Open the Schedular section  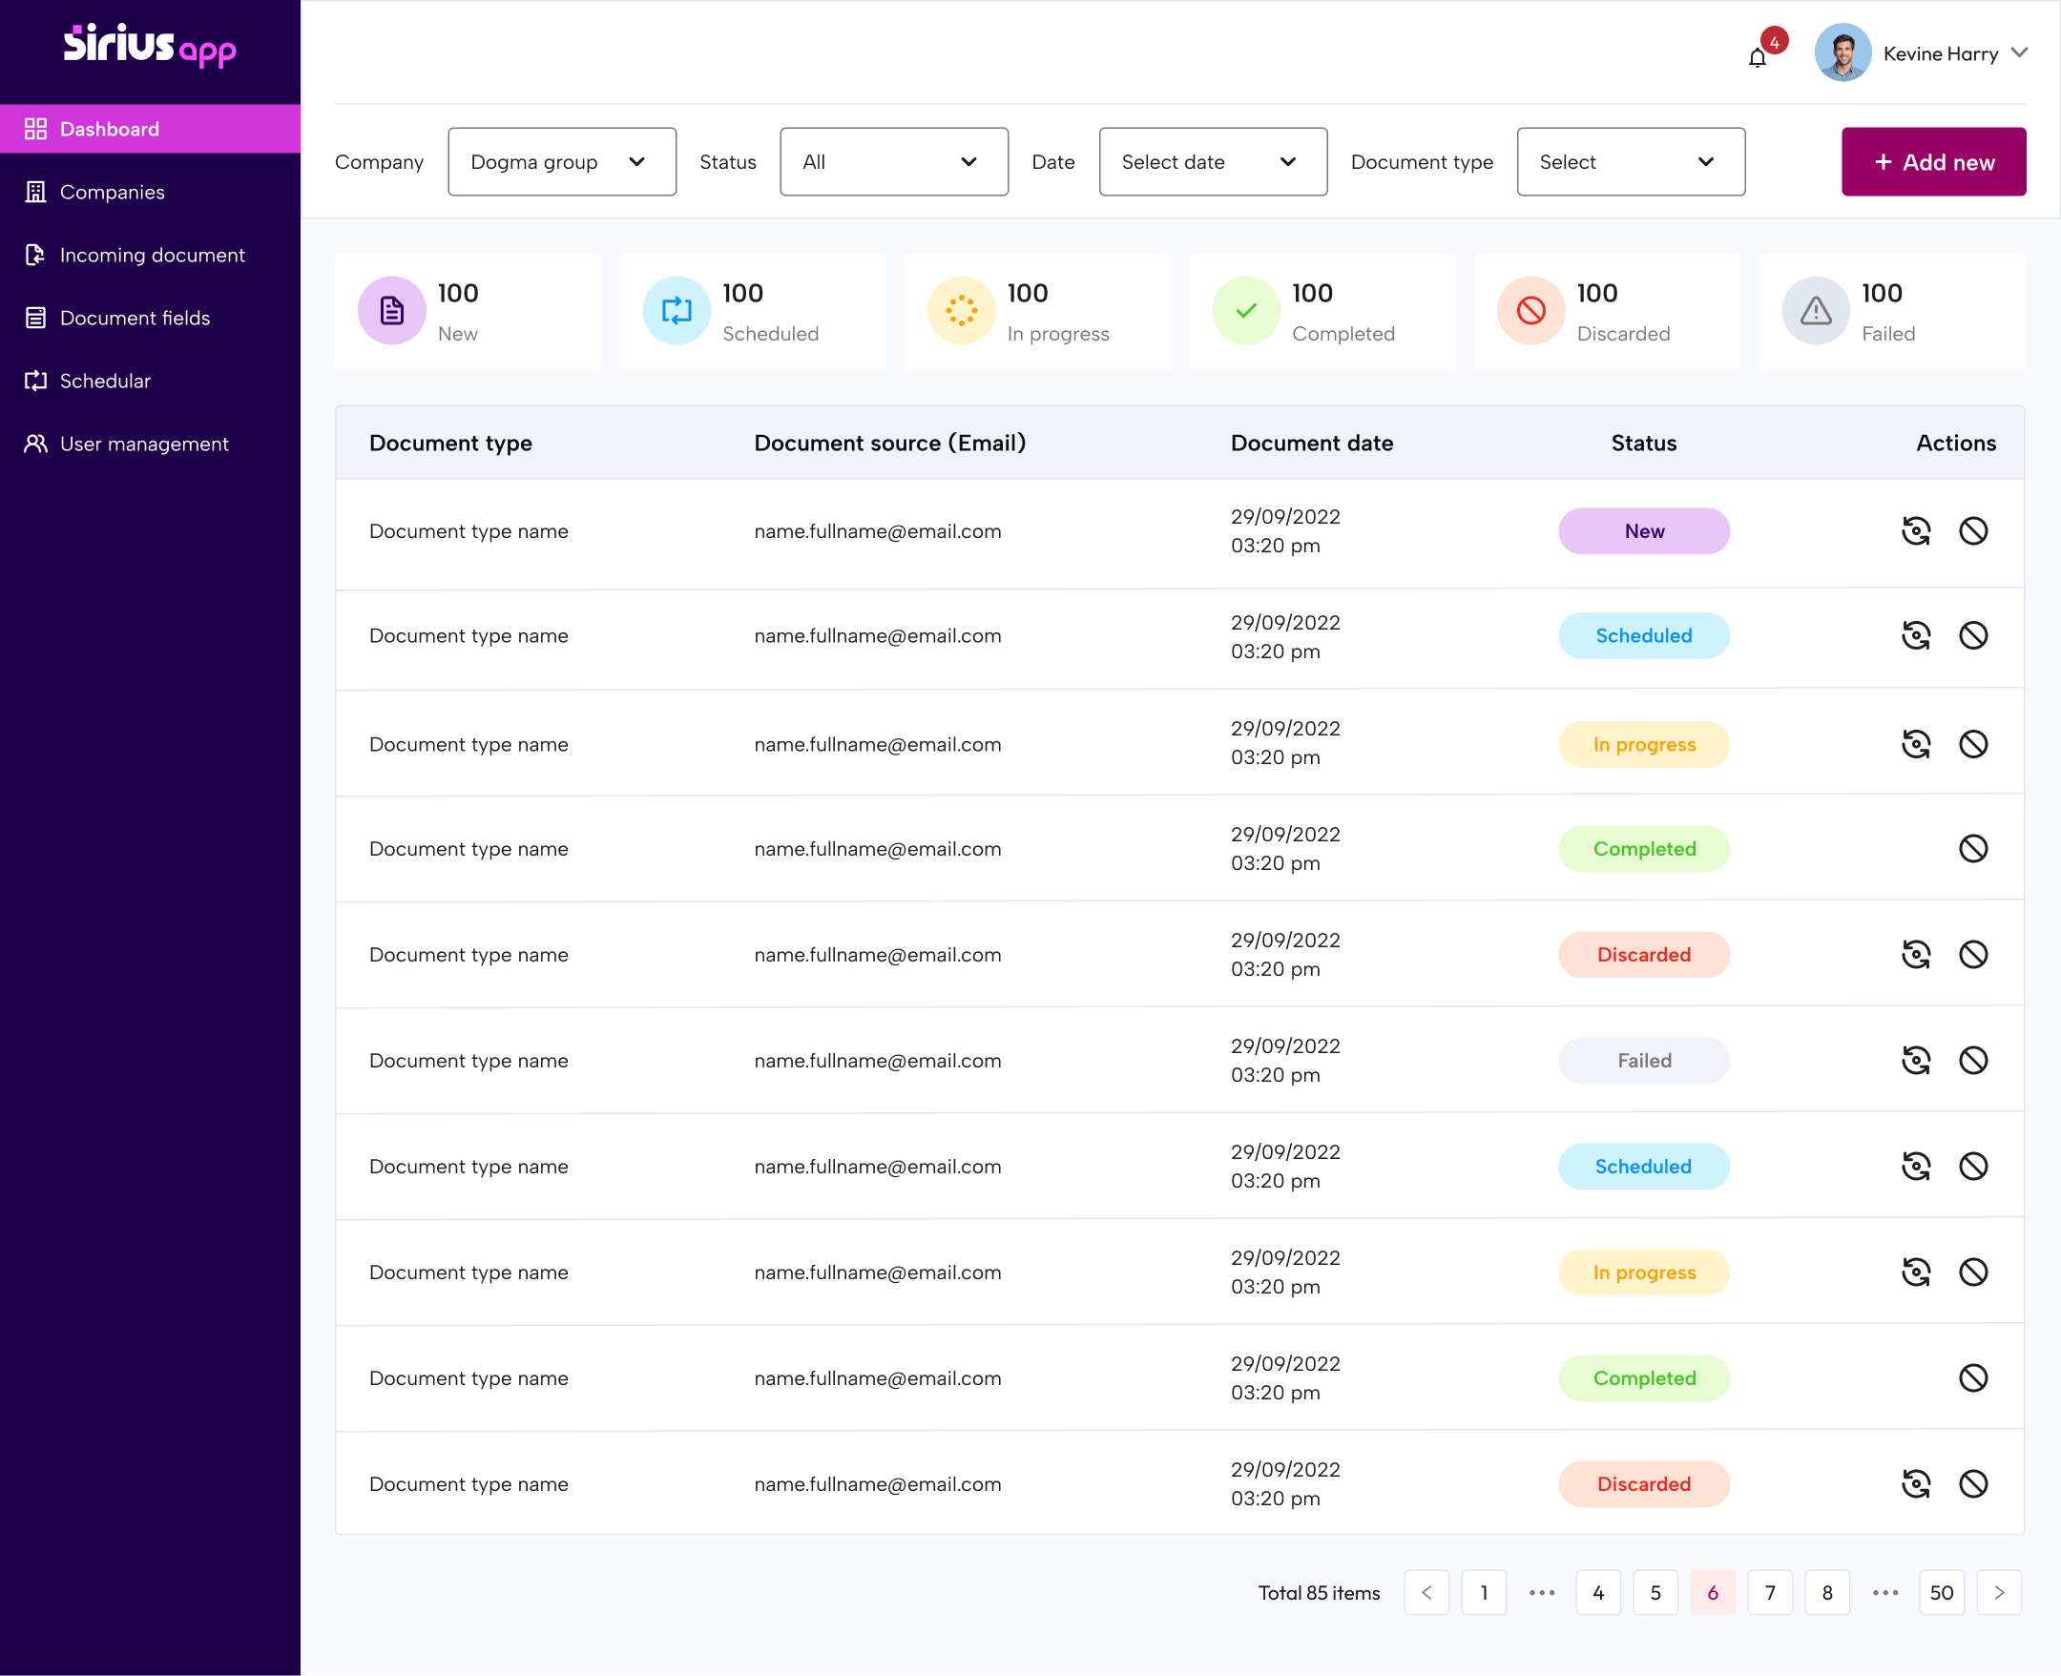coord(104,381)
